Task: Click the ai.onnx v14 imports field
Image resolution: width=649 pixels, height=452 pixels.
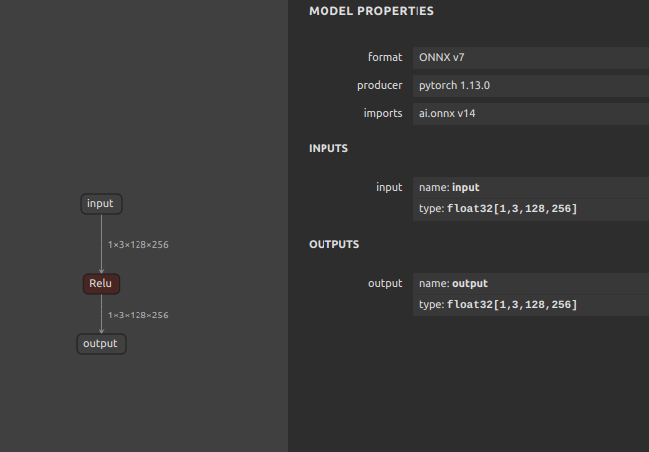Action: [x=530, y=114]
